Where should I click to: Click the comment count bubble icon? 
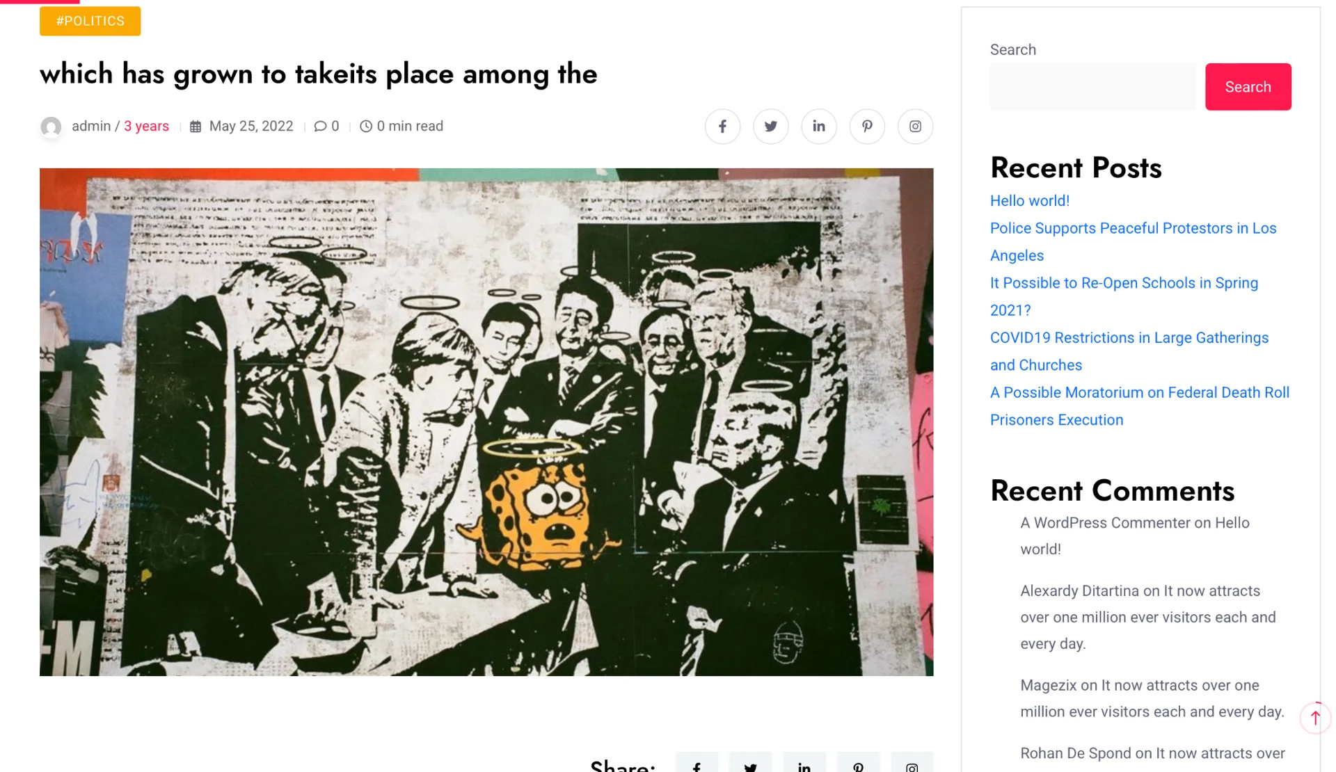click(320, 127)
